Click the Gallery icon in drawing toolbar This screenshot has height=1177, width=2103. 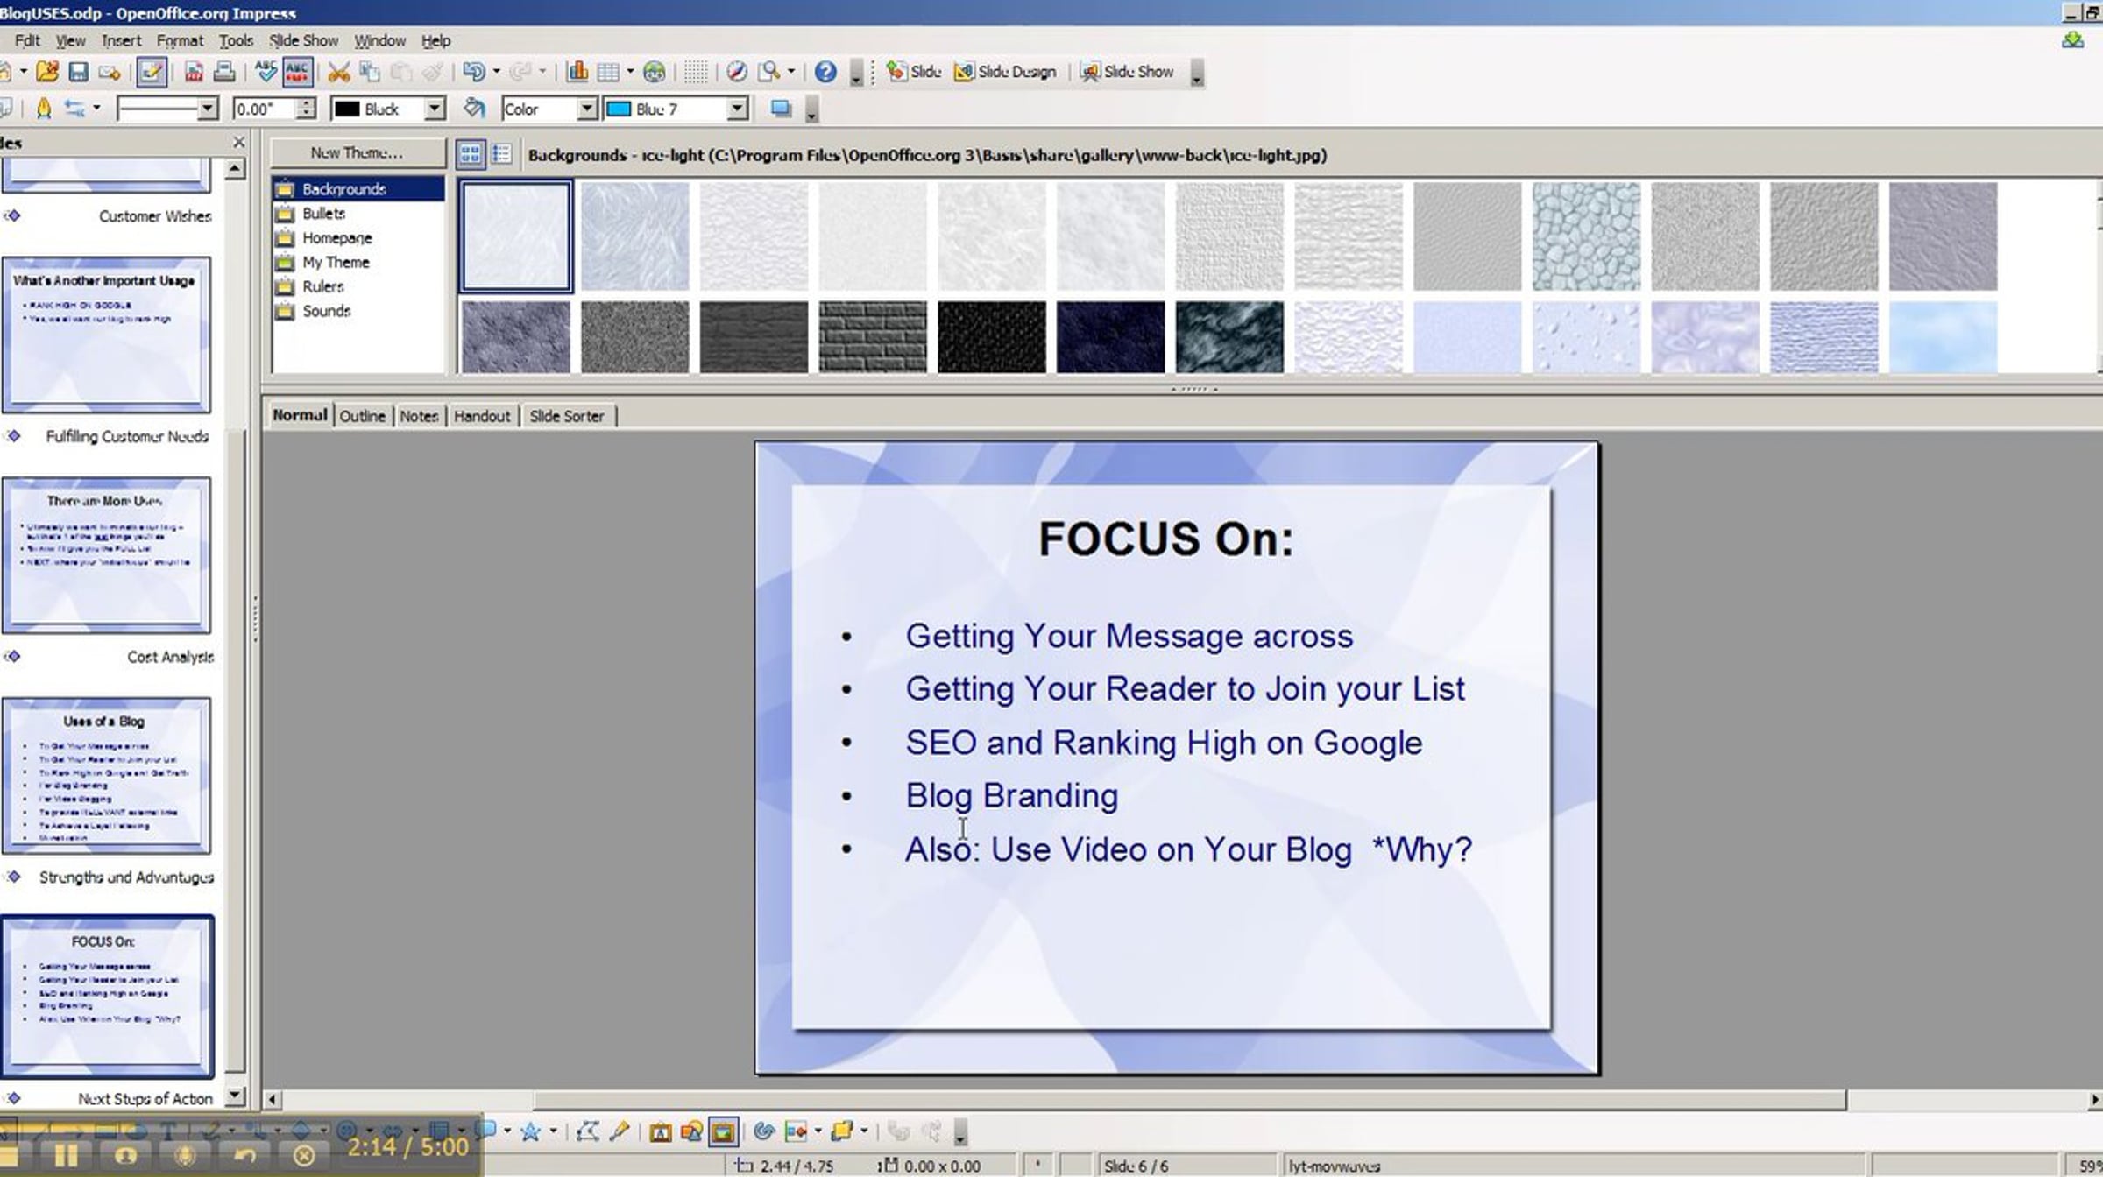[723, 1131]
